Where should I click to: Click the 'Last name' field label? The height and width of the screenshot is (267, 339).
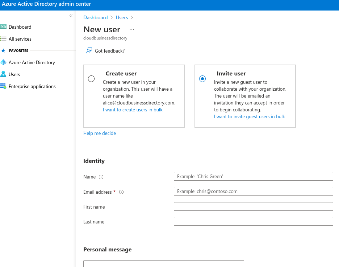tap(94, 222)
